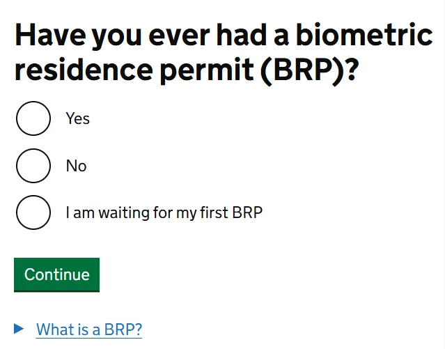The width and height of the screenshot is (445, 349).
Task: Answer Yes to having had a BRP
Action: pos(33,118)
